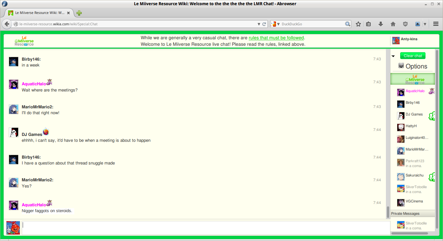
Task: Click the search magnifier icon
Action: pos(348,24)
